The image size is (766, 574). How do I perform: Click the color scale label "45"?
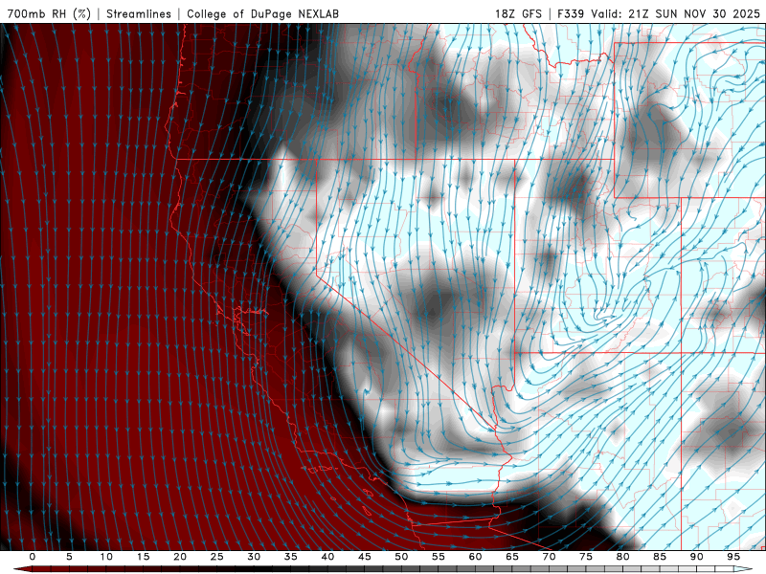point(365,557)
